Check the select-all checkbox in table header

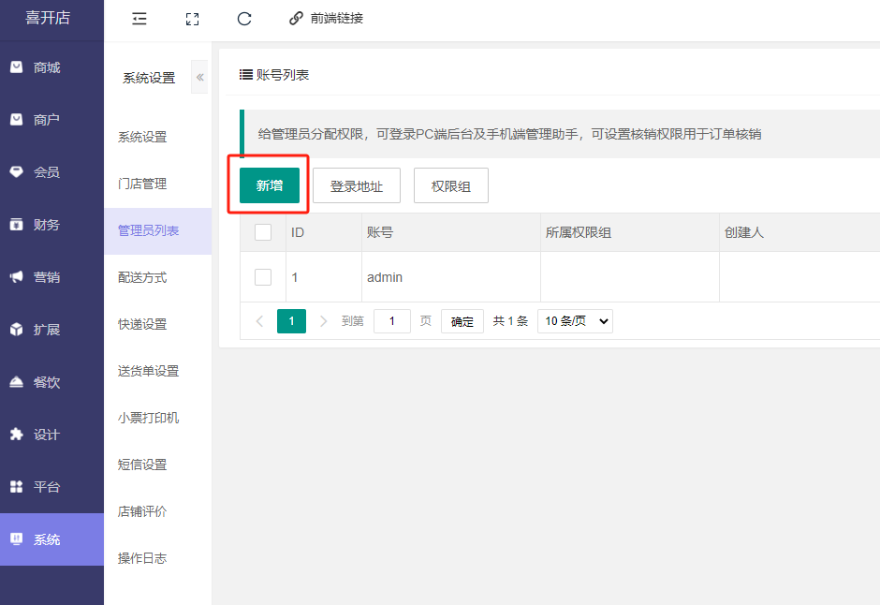coord(263,232)
